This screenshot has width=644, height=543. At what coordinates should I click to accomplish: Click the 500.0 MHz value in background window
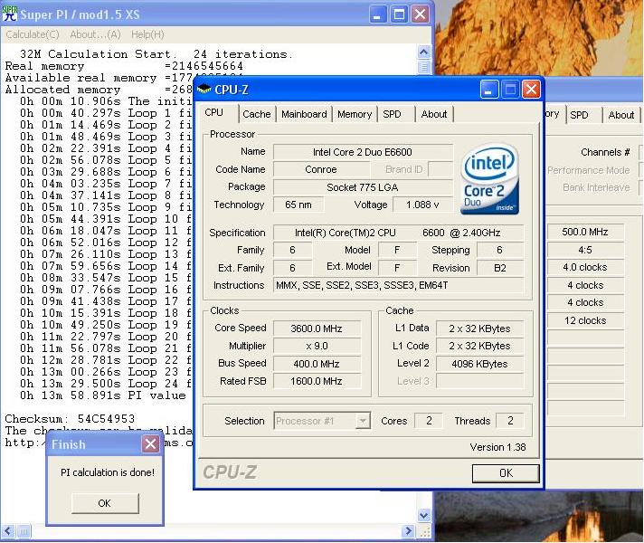coord(585,232)
